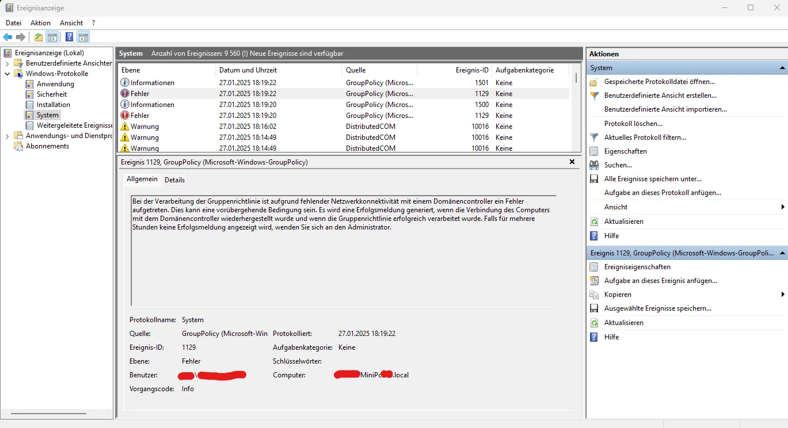788x428 pixels.
Task: Click the Hilfe icon under System actions
Action: click(595, 236)
